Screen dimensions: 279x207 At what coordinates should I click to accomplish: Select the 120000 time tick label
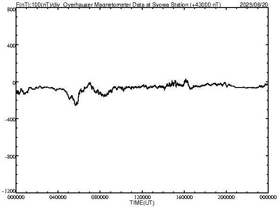[142, 197]
